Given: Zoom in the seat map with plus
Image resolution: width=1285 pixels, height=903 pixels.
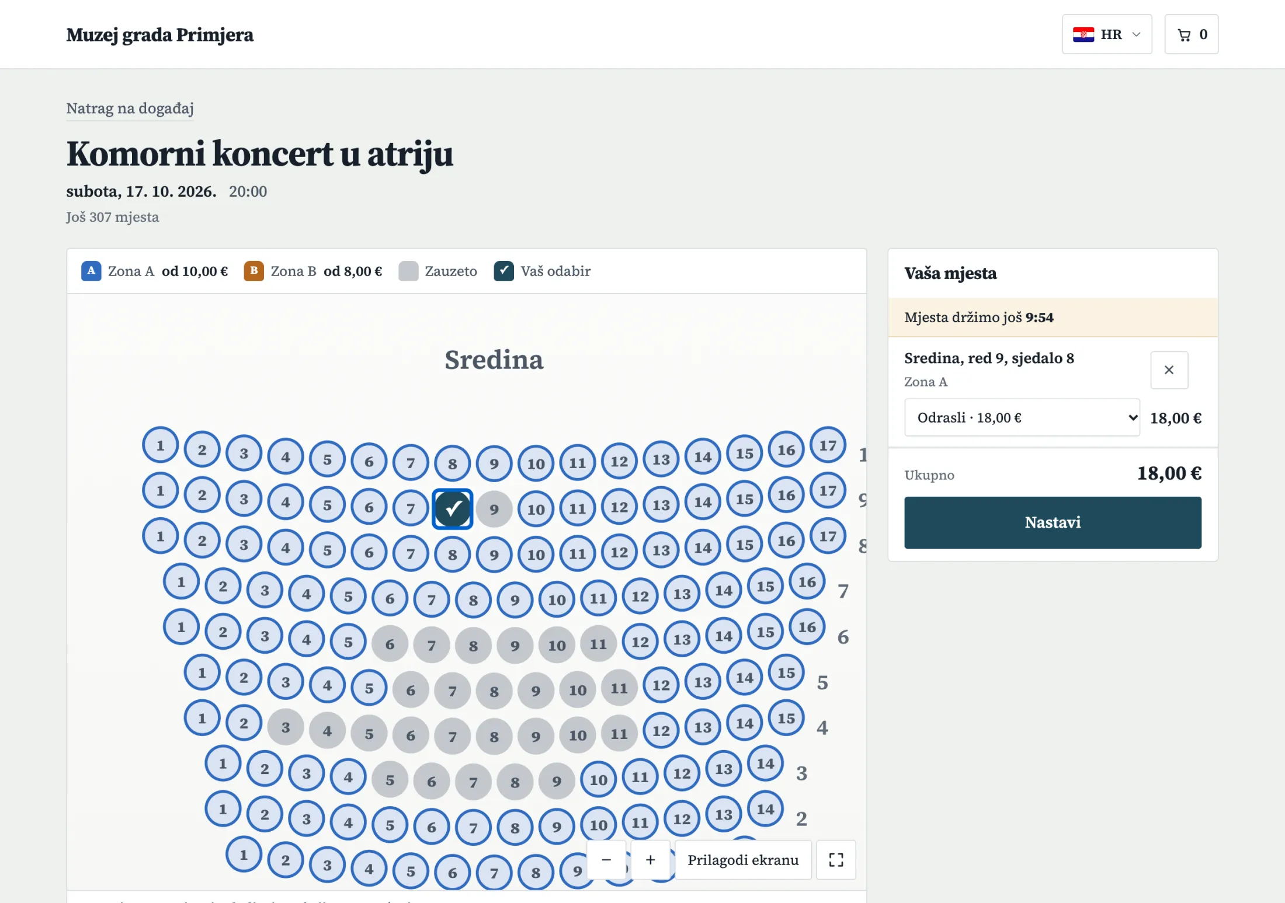Looking at the screenshot, I should tap(650, 860).
